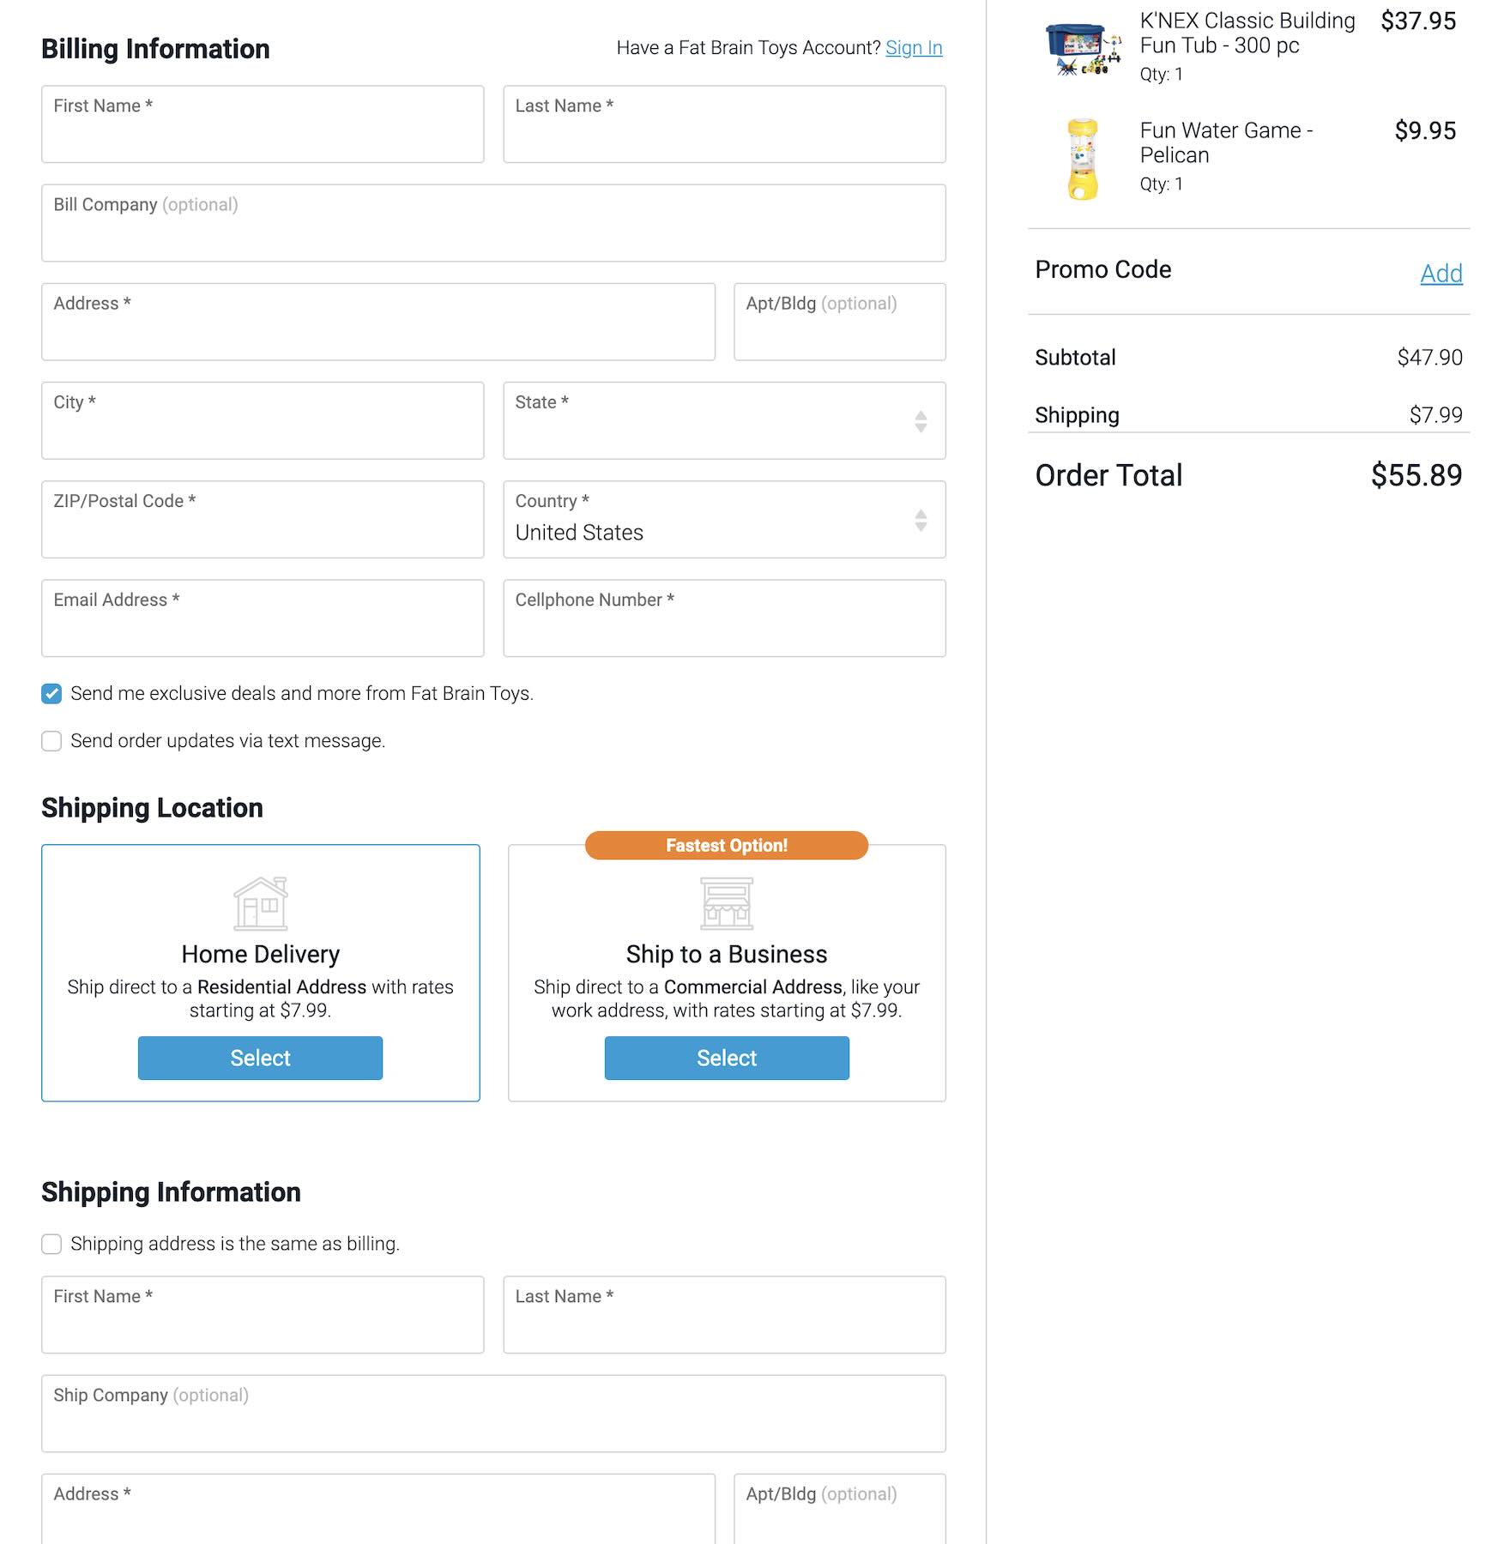This screenshot has height=1544, width=1510.
Task: Open the billing State dropdown
Action: click(724, 421)
